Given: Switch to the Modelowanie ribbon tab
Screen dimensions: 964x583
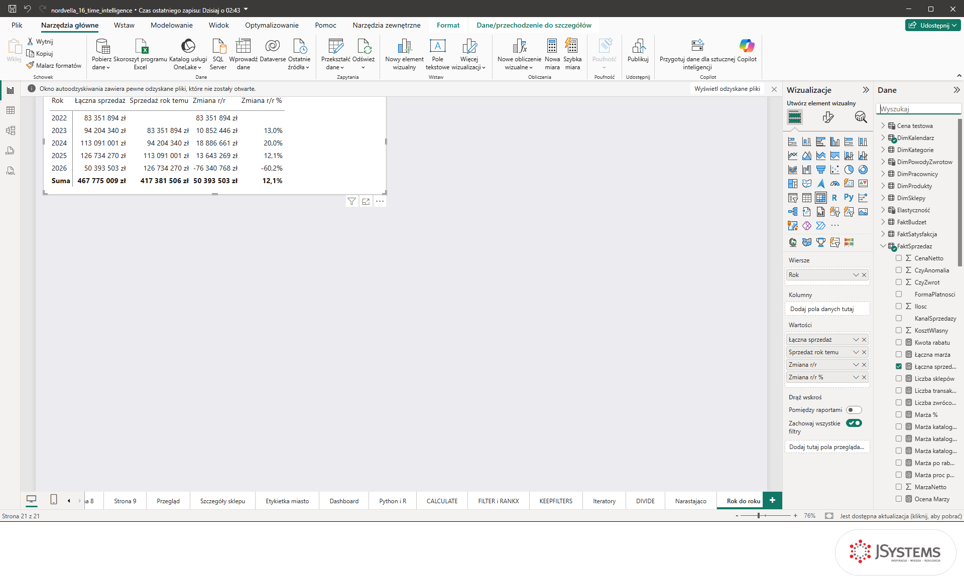Looking at the screenshot, I should pos(171,25).
